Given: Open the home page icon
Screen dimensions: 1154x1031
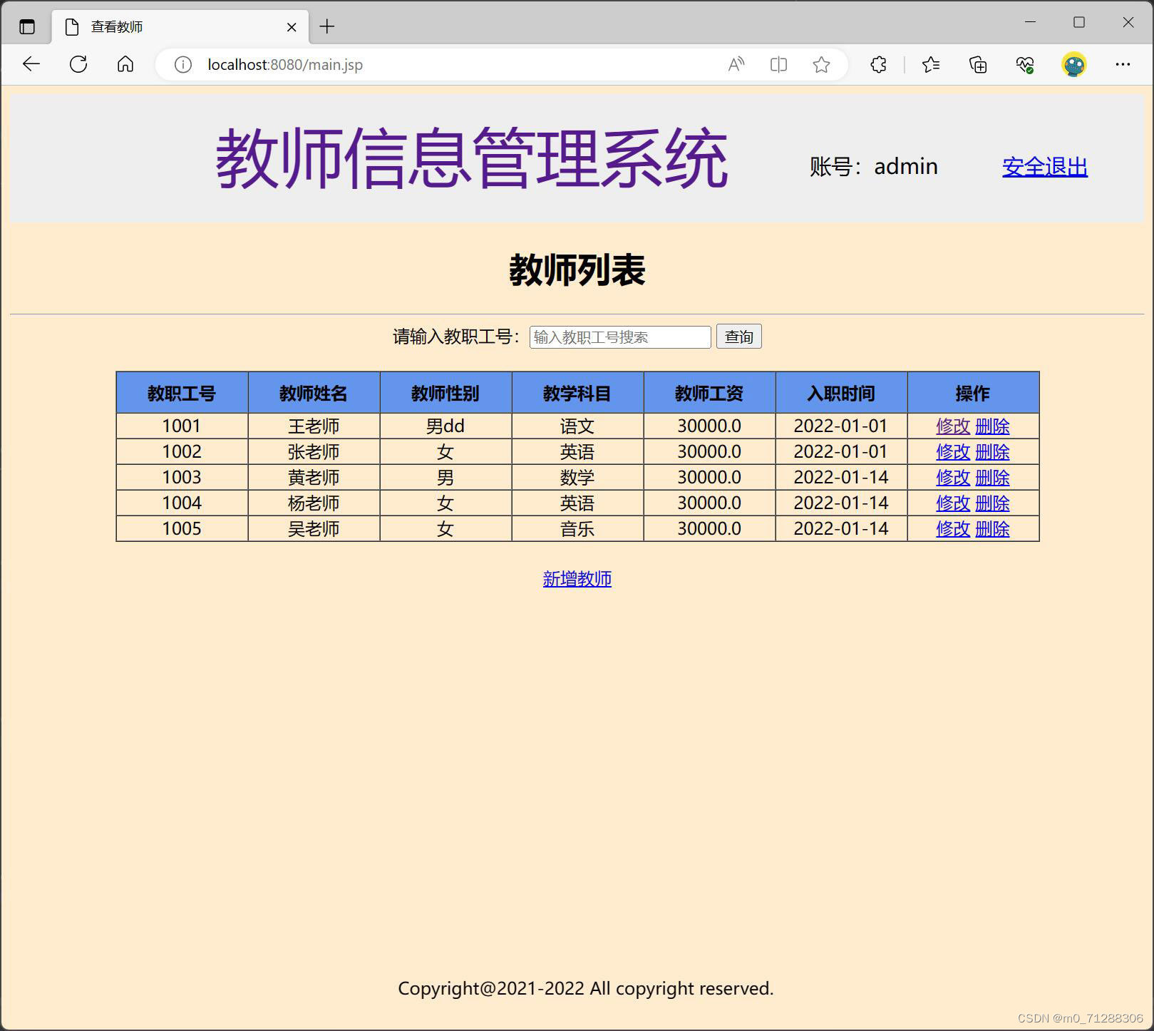Looking at the screenshot, I should (x=125, y=64).
